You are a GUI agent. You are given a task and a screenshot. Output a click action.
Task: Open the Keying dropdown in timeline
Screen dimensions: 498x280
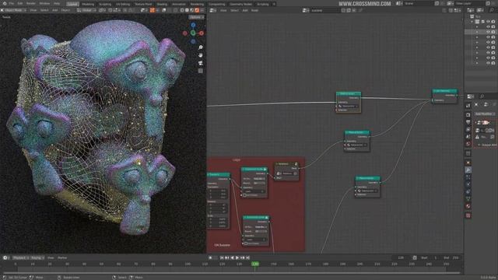(37, 258)
